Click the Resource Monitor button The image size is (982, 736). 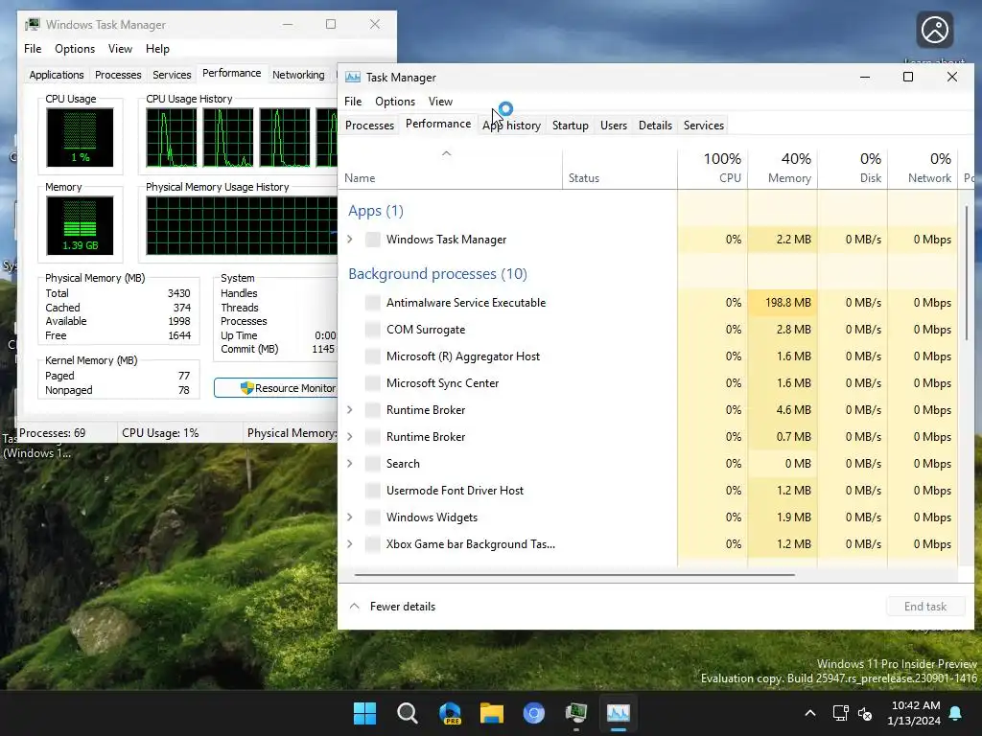point(275,388)
